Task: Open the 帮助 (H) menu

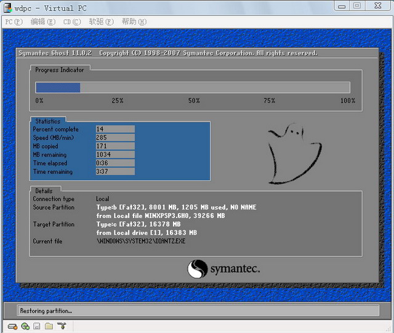Action: coord(134,22)
